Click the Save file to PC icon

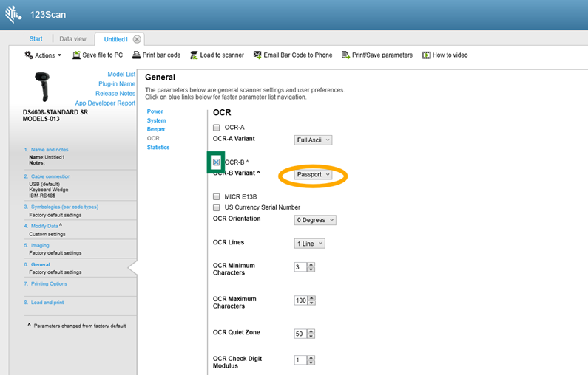[76, 55]
